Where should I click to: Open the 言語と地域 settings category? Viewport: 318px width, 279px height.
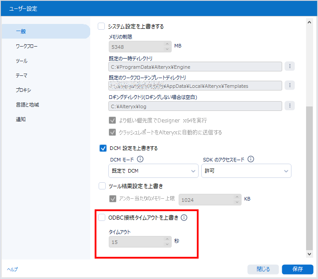pos(27,105)
